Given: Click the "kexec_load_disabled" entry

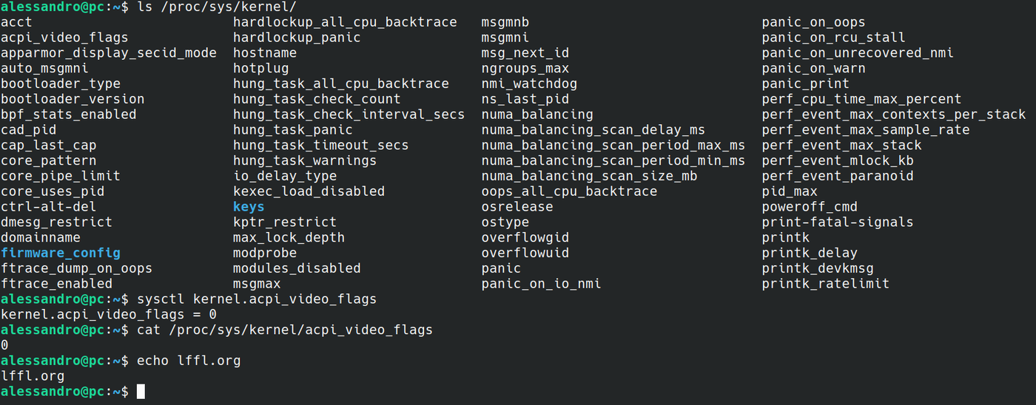Looking at the screenshot, I should click(x=309, y=191).
